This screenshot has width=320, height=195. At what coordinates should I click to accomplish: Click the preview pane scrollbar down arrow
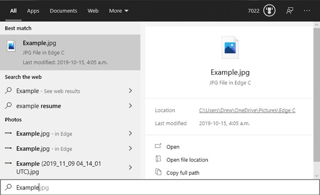[x=316, y=176]
